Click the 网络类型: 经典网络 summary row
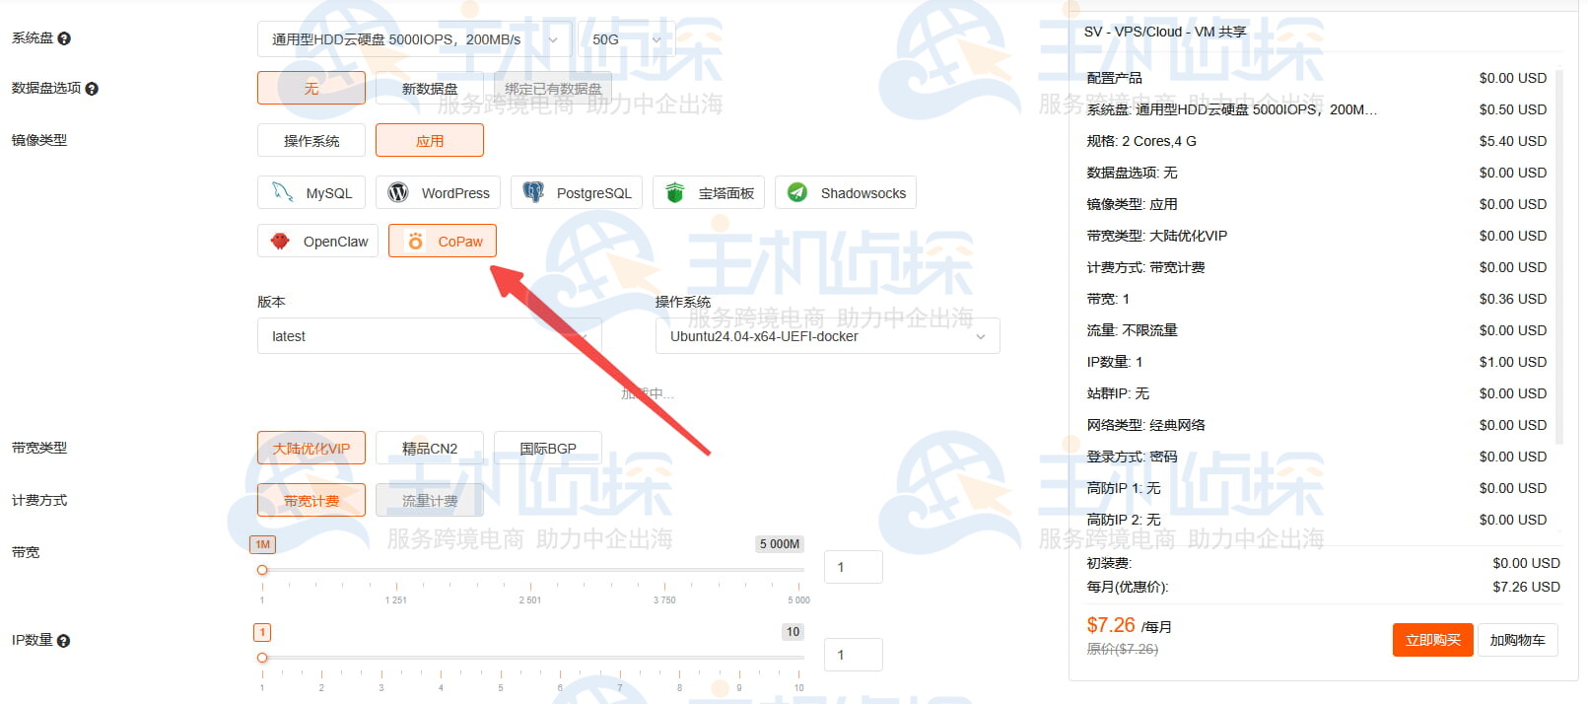Viewport: 1588px width, 704px height. [1317, 425]
